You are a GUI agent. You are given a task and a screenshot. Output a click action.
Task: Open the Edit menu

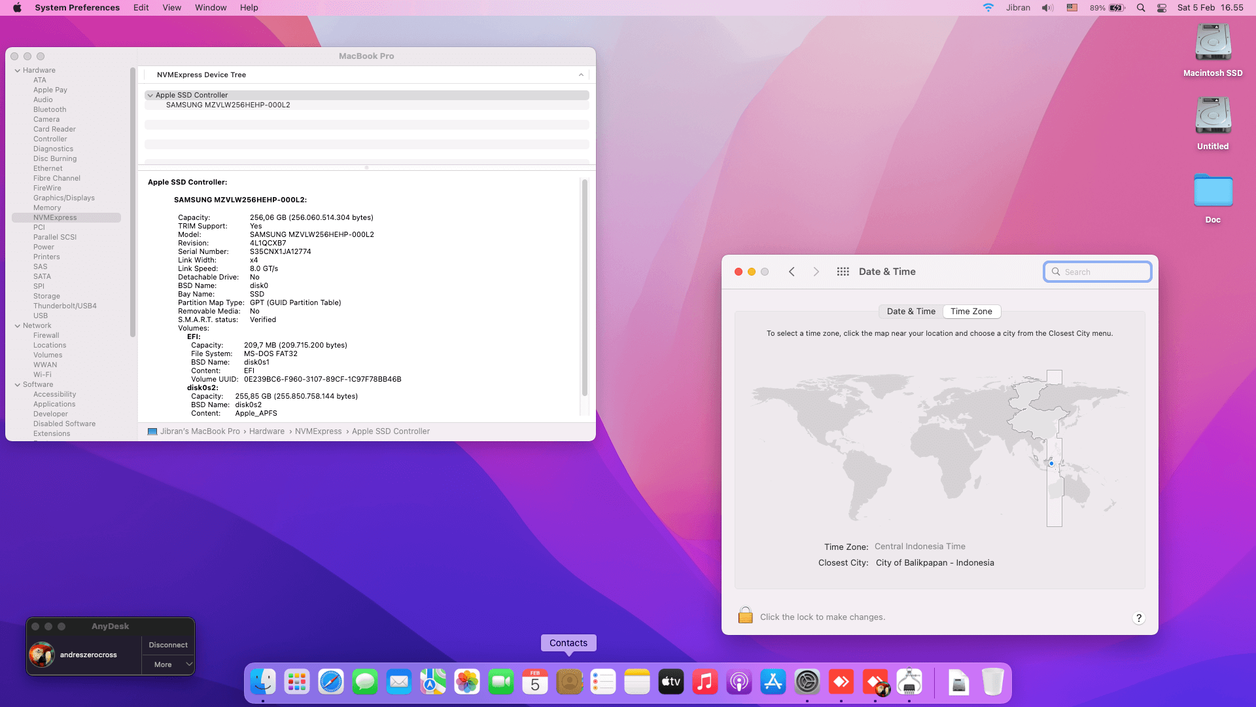pyautogui.click(x=141, y=8)
